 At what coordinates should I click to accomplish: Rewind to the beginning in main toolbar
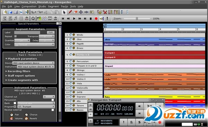point(63,19)
